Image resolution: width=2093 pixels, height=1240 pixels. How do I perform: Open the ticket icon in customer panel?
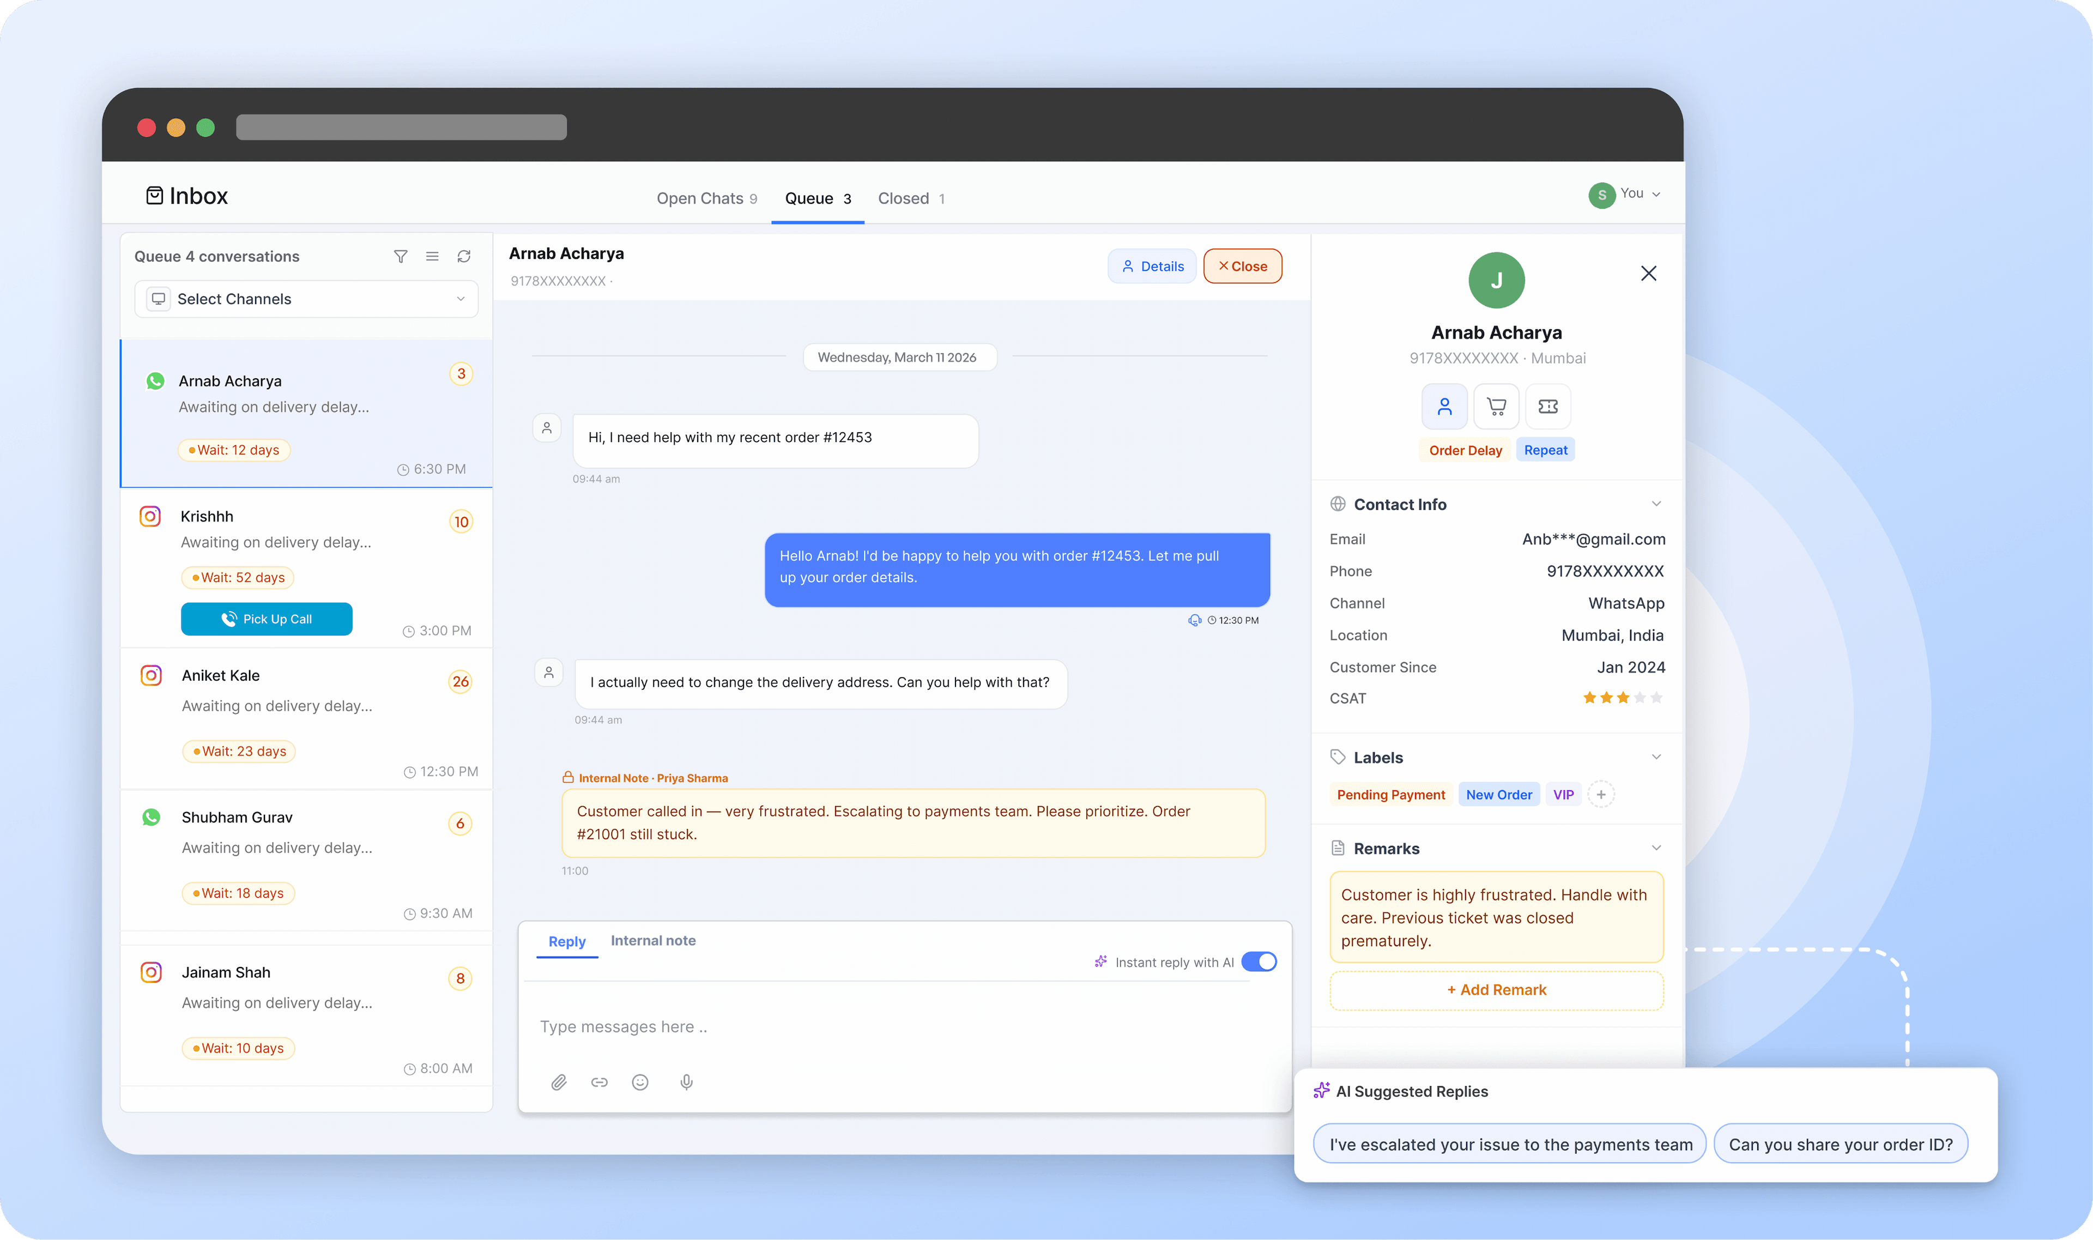tap(1548, 407)
